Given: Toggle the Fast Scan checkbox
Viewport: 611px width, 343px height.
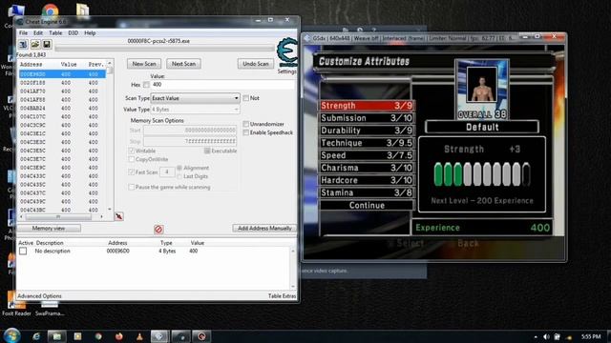Looking at the screenshot, I should [x=132, y=172].
